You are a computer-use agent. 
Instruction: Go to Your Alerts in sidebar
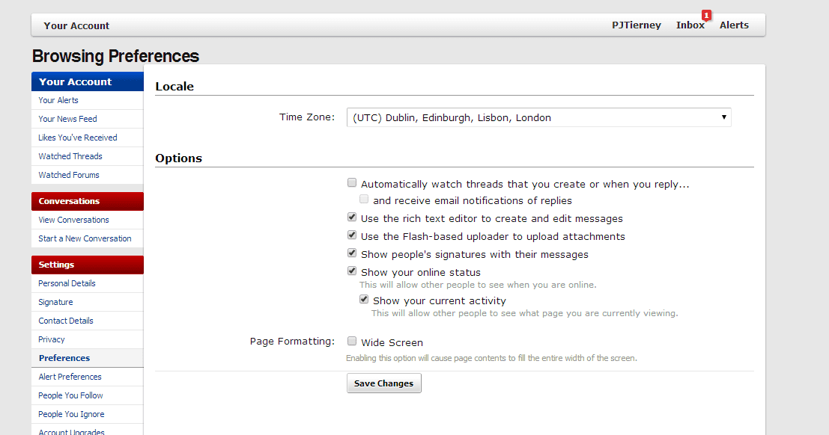click(58, 100)
